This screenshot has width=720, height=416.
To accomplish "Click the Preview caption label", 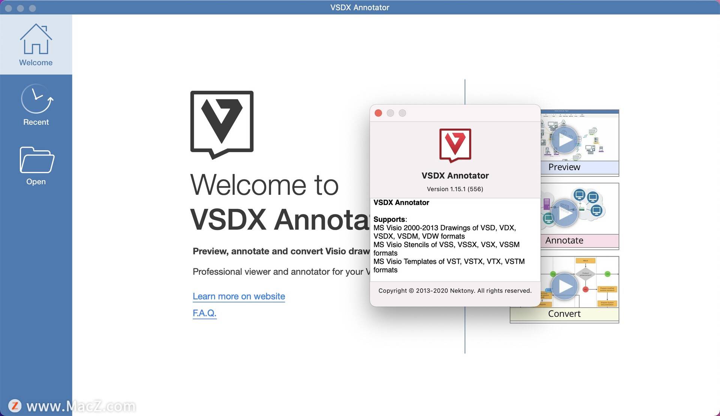I will [564, 167].
